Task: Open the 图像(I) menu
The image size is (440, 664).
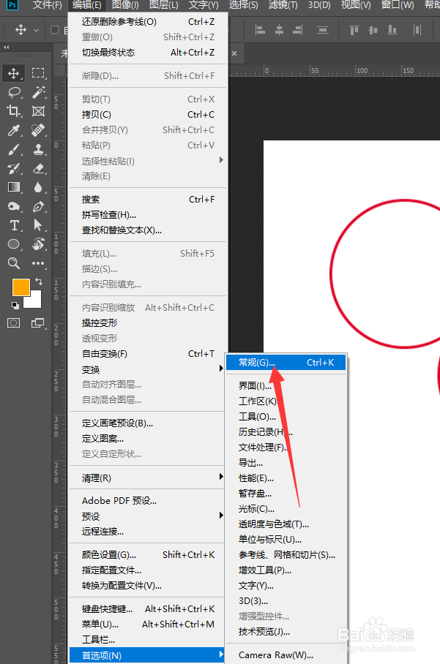Action: pos(125,5)
